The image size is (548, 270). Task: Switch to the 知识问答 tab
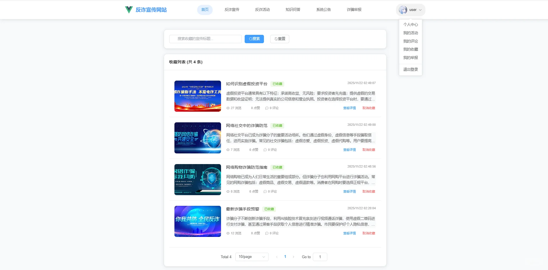[x=293, y=9]
